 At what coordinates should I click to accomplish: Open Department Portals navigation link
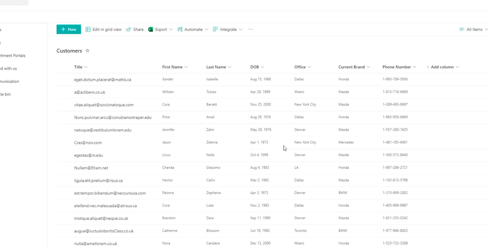pos(13,55)
